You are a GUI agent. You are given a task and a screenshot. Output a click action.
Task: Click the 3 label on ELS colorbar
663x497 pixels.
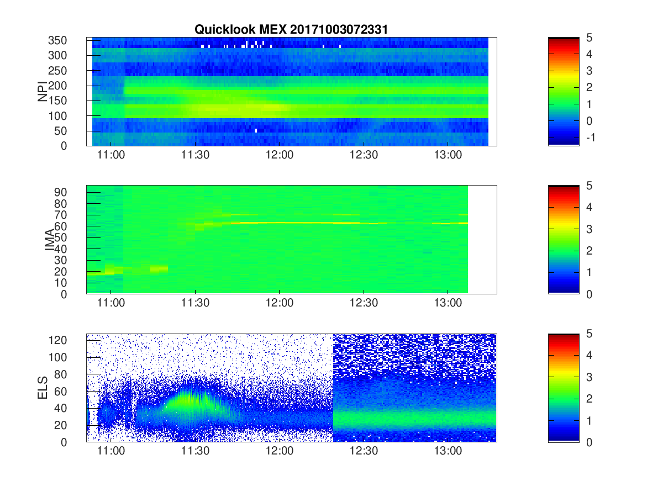[589, 377]
